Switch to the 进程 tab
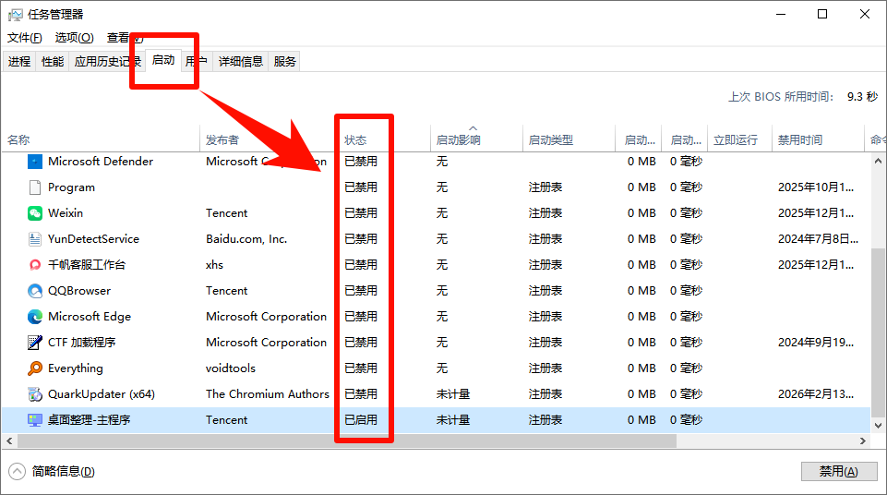 (x=19, y=62)
